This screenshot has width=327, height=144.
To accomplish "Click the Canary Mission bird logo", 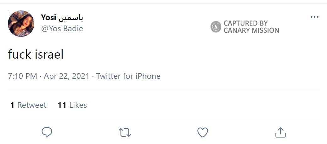I will (x=216, y=27).
